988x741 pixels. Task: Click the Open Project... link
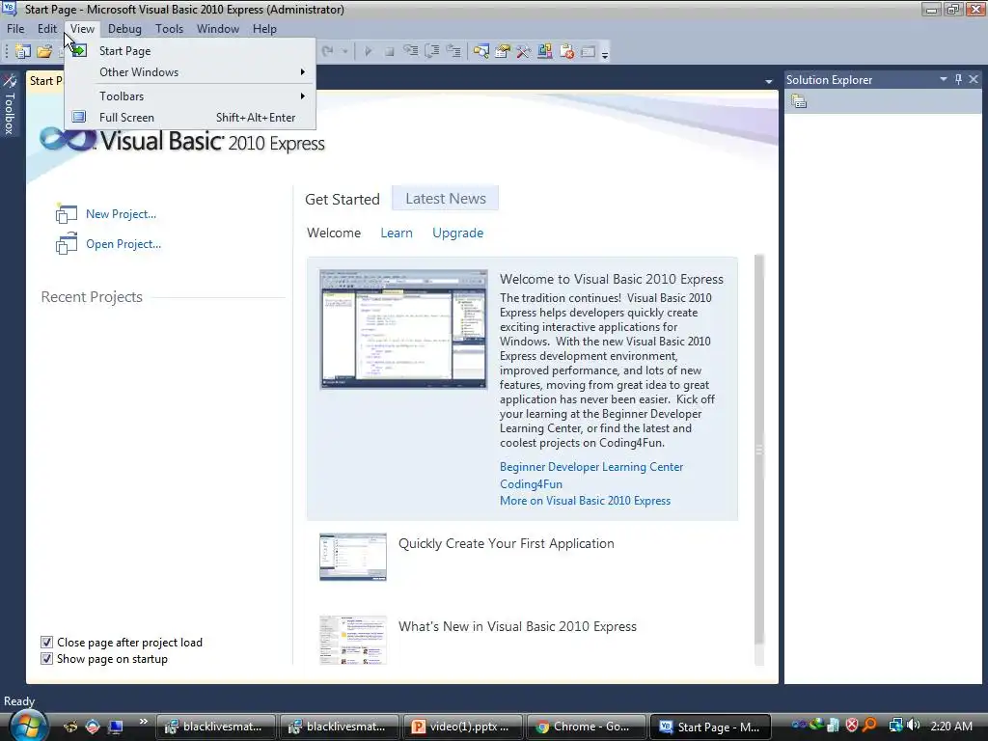[x=123, y=244]
